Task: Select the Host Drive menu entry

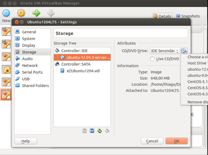Action: point(195,63)
